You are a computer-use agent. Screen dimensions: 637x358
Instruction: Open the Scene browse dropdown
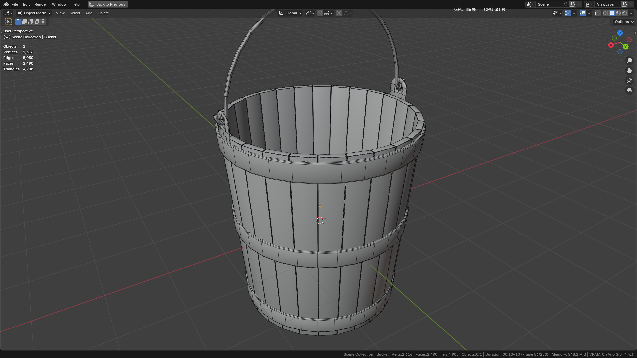point(530,4)
